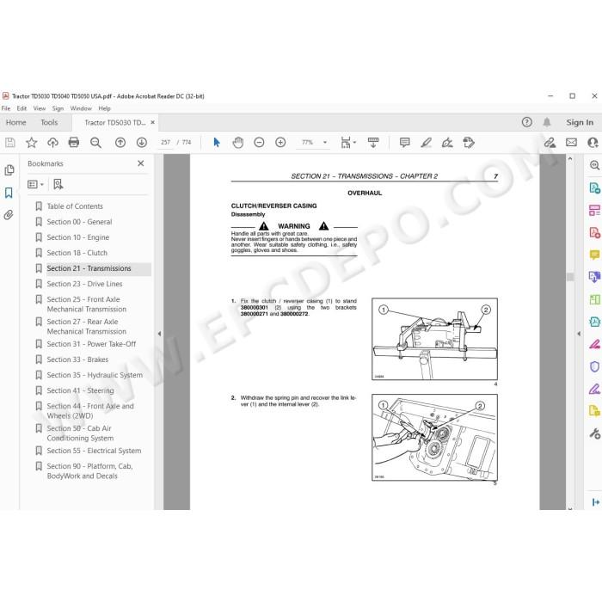The image size is (602, 602).
Task: Close the Bookmarks panel
Action: coord(141,163)
